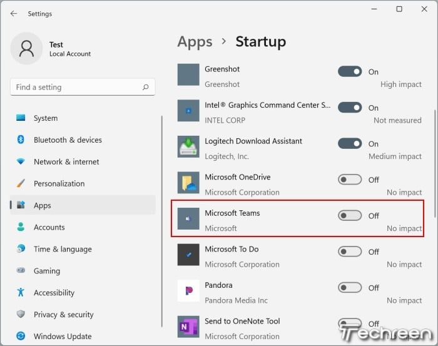Enable Pandora startup toggle
The image size is (438, 346).
350,288
